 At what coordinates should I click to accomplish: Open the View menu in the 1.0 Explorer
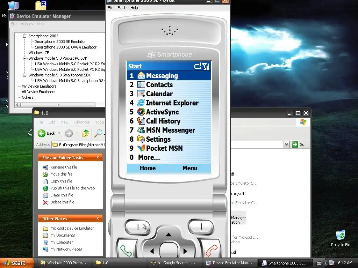(x=64, y=122)
